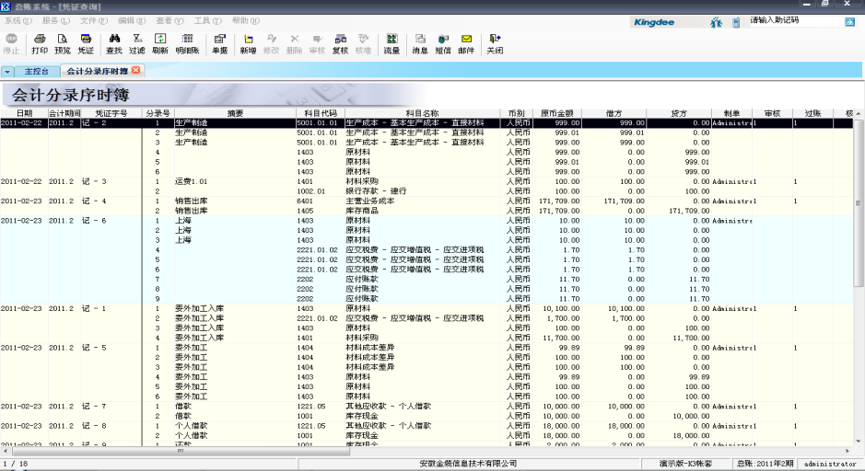Expand the tab list dropdown arrow

pos(7,71)
